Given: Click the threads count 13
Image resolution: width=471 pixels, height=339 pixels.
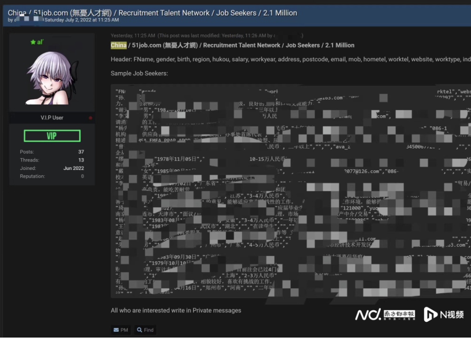Looking at the screenshot, I should 81,160.
